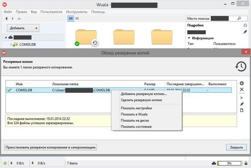Click the Закрыть button

pos(236,147)
